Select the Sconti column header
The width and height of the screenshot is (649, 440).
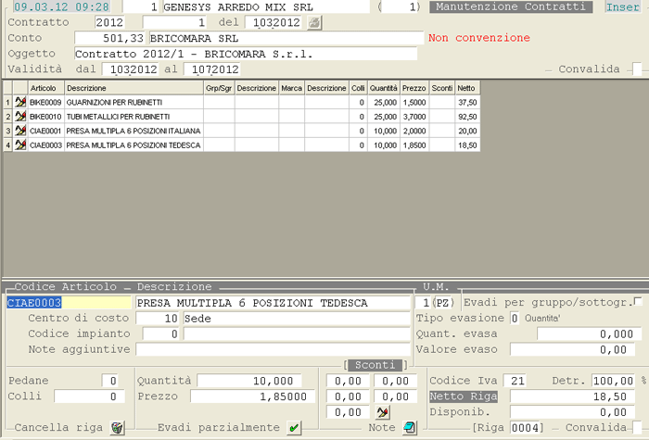(442, 88)
